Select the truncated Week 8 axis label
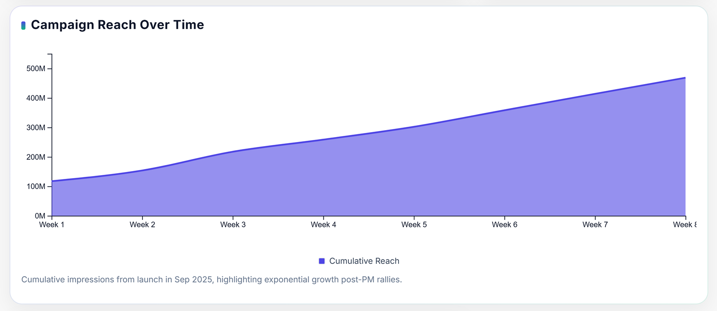 click(x=685, y=225)
